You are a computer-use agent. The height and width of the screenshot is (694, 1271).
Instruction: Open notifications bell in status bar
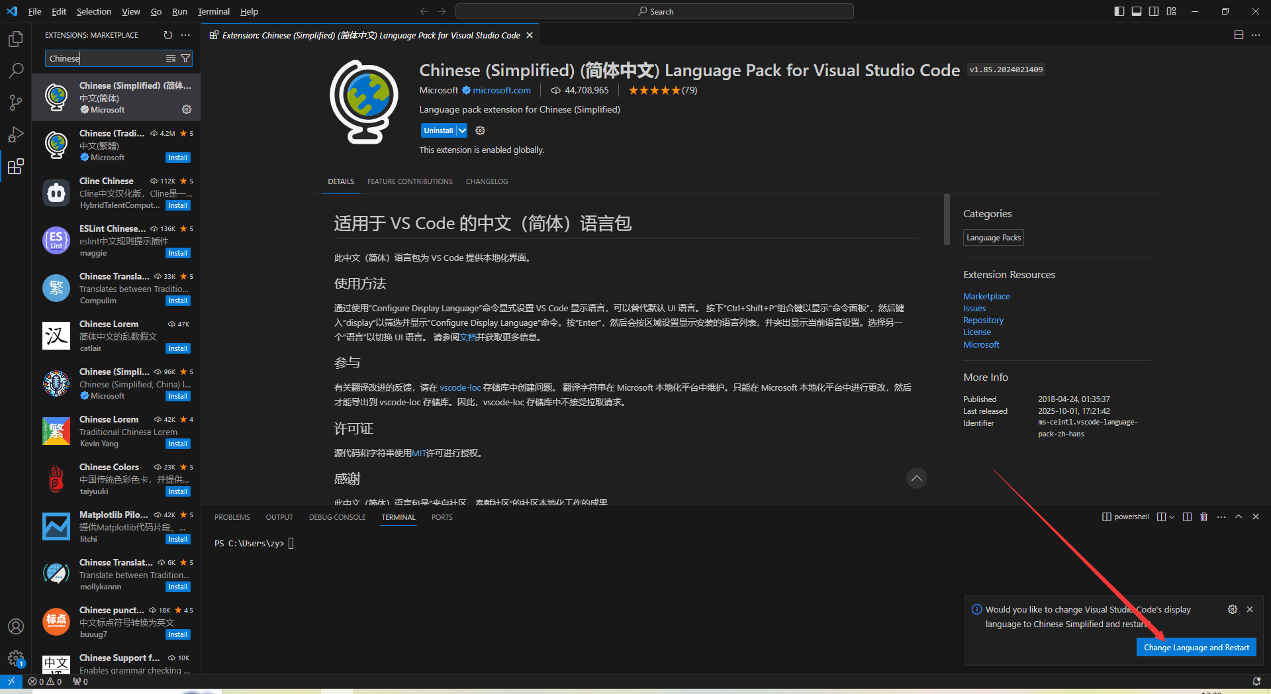tap(1256, 681)
